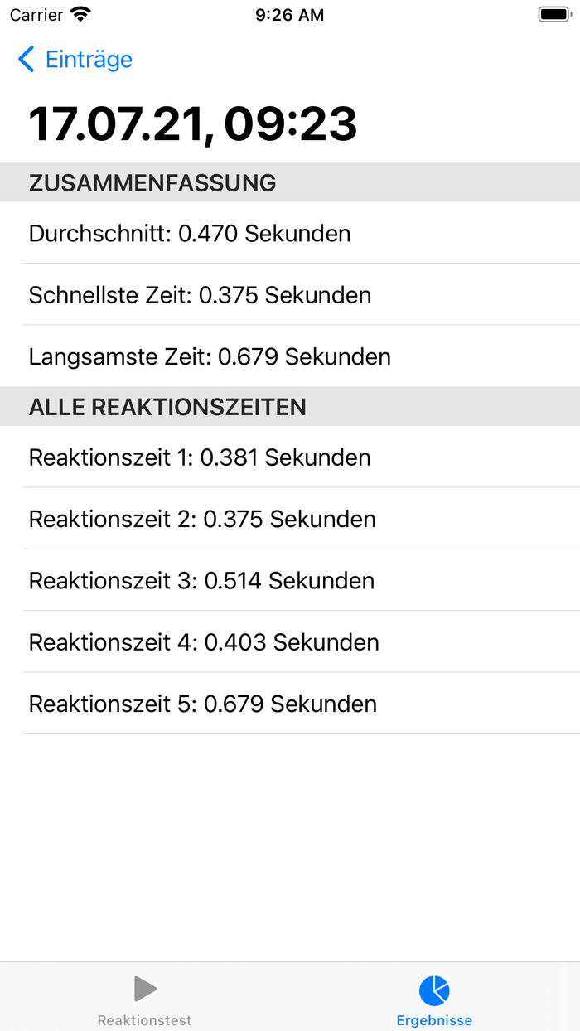580x1031 pixels.
Task: Tap the Ergebnisse pie chart icon
Action: tap(434, 990)
